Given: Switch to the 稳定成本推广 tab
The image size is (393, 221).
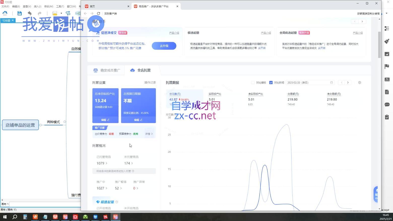Looking at the screenshot, I should coord(106,70).
